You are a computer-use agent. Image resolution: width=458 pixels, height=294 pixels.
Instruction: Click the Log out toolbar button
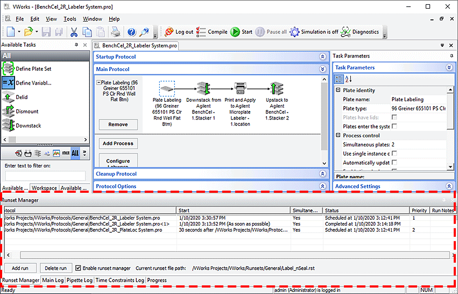(179, 32)
